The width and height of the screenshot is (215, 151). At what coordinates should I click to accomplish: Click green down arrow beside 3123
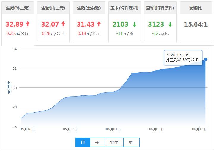(x=170, y=24)
